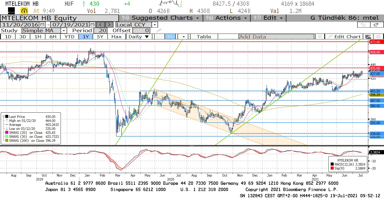384x203 pixels.
Task: Click the intraday sparkline mini chart
Action: click(170, 3)
